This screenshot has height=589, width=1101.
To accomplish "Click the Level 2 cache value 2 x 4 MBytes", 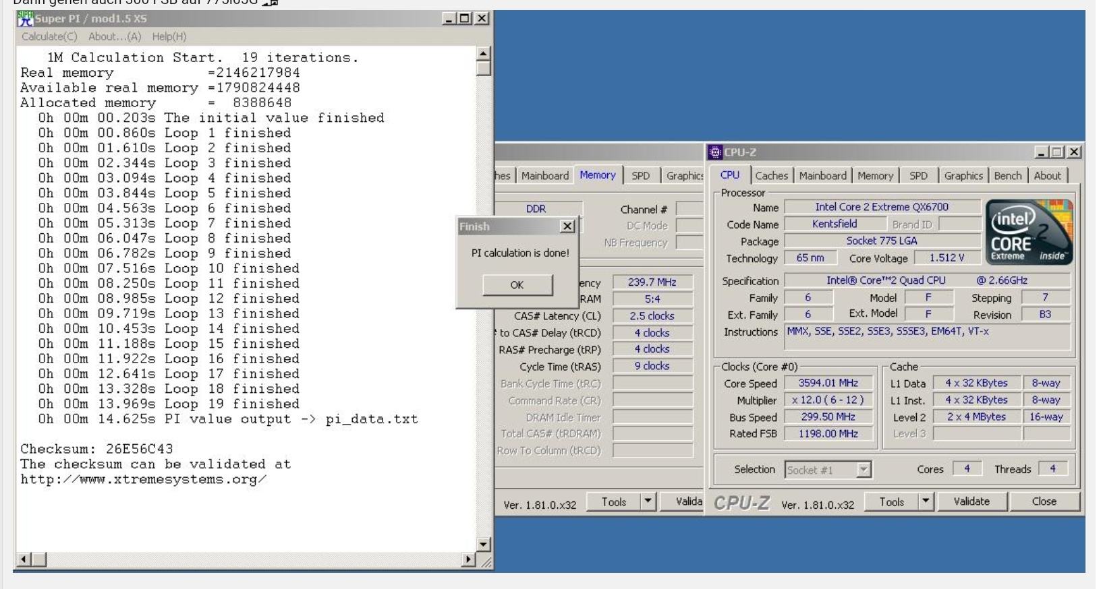I will [976, 416].
